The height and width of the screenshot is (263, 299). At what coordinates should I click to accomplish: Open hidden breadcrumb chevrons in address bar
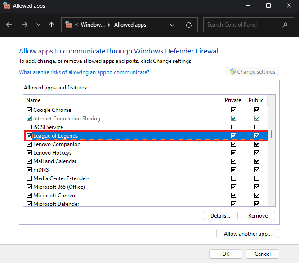click(76, 24)
